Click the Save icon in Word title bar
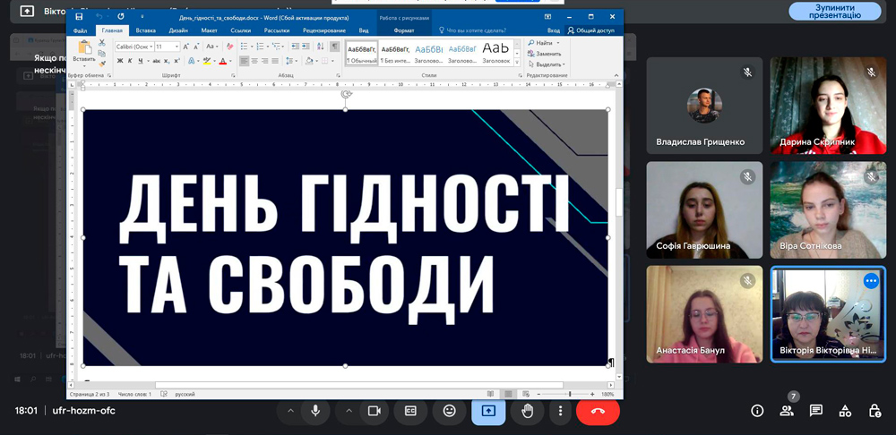896x435 pixels. (x=79, y=16)
